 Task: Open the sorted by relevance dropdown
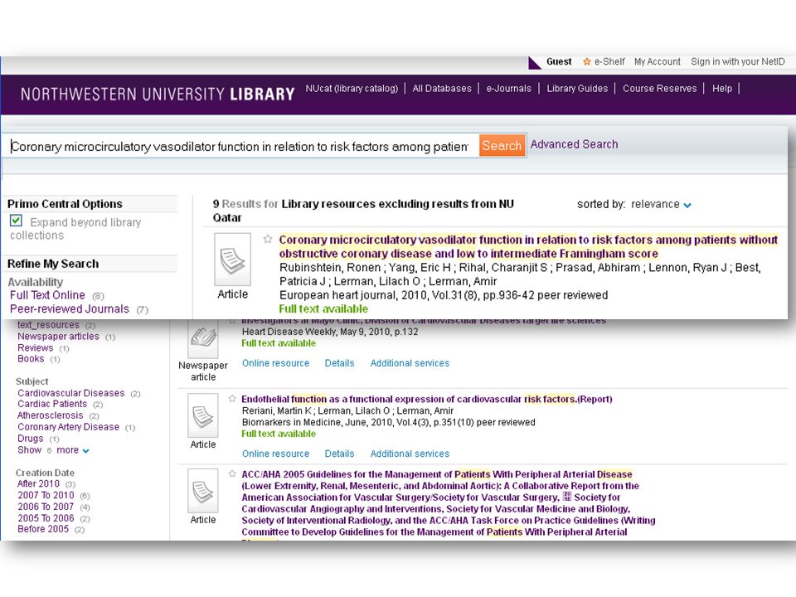coord(661,204)
